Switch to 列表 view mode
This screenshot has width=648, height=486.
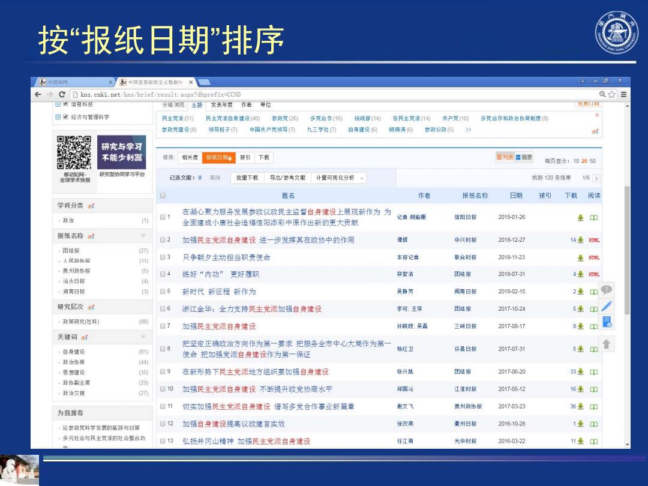coord(505,157)
